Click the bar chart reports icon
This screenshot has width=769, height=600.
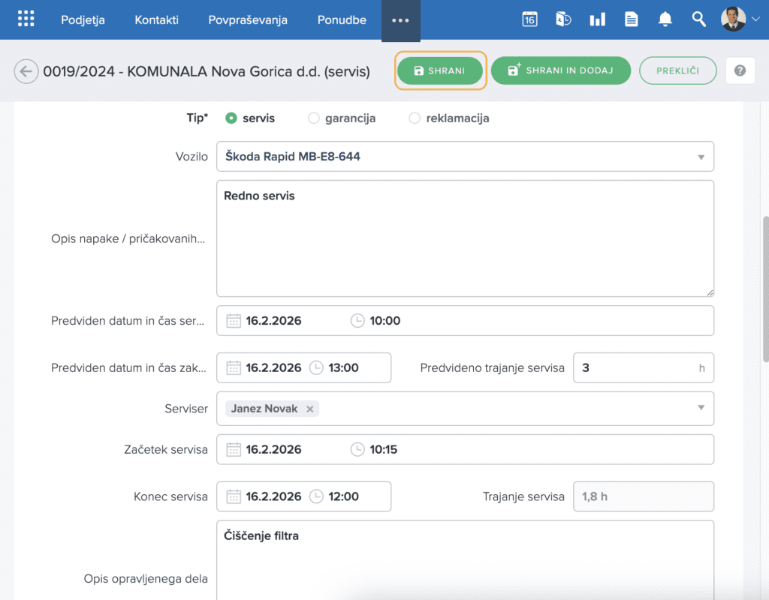point(597,19)
